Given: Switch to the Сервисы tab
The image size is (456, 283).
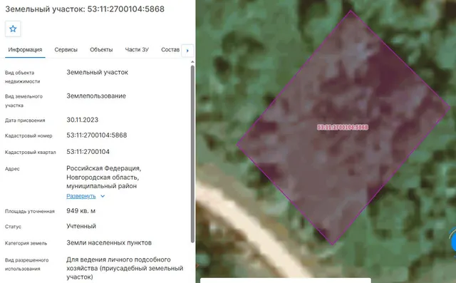Looking at the screenshot, I should click(x=66, y=50).
